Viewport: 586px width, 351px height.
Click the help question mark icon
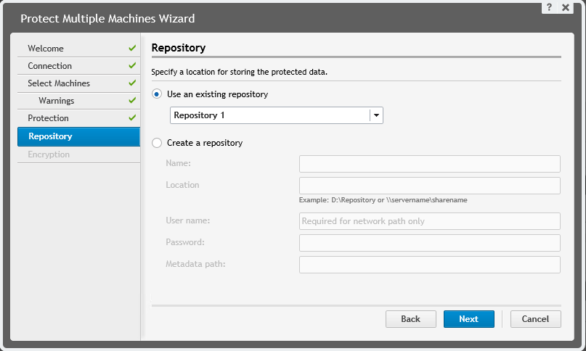[x=550, y=7]
